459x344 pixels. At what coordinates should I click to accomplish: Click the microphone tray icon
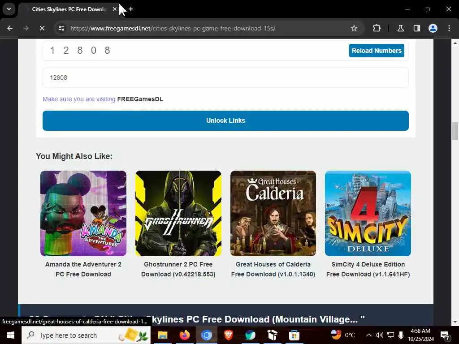(x=401, y=335)
